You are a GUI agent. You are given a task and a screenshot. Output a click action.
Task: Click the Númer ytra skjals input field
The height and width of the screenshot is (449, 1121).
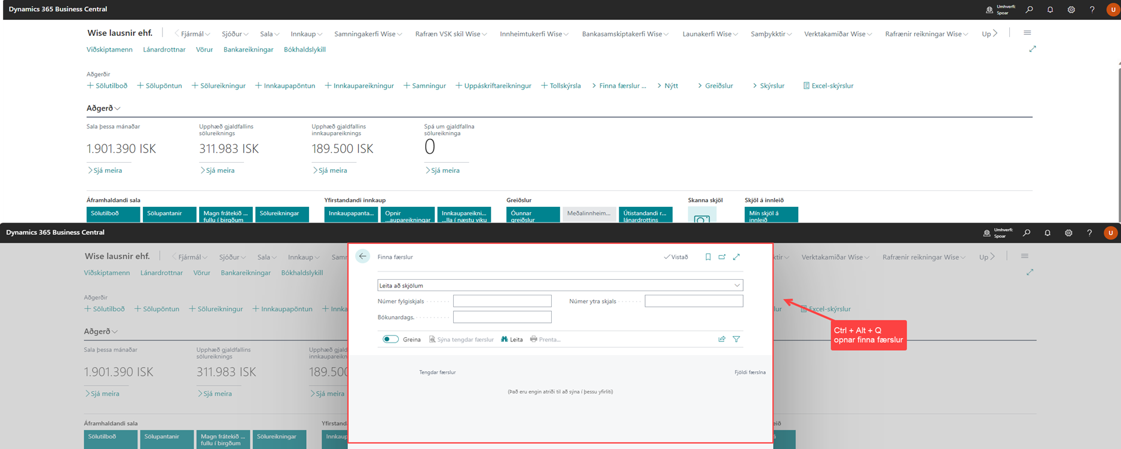pos(694,301)
